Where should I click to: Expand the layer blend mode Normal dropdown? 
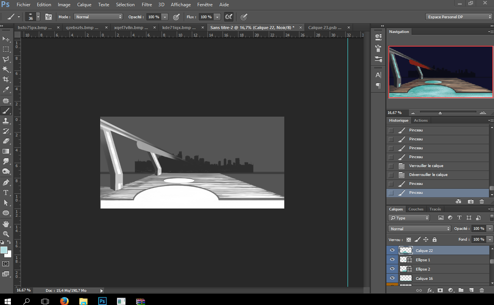tap(419, 229)
